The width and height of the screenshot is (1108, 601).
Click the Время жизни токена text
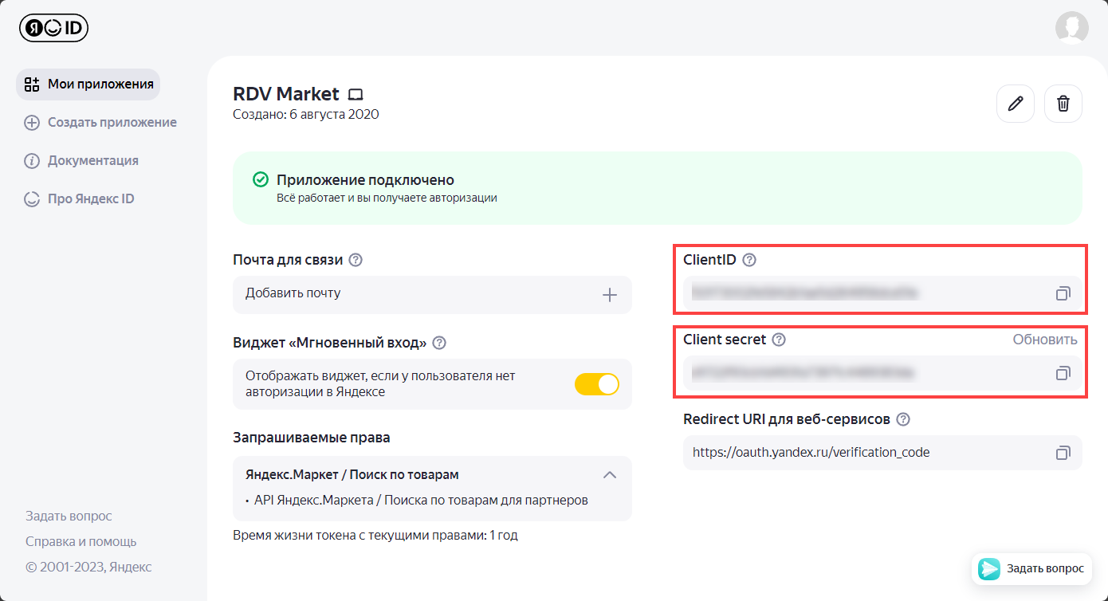(375, 536)
